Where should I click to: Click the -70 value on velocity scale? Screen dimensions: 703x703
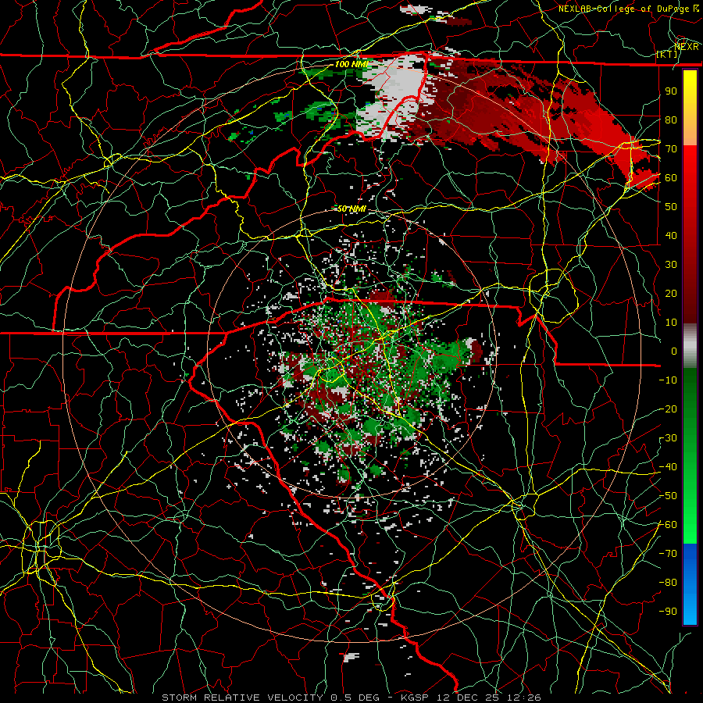click(668, 554)
